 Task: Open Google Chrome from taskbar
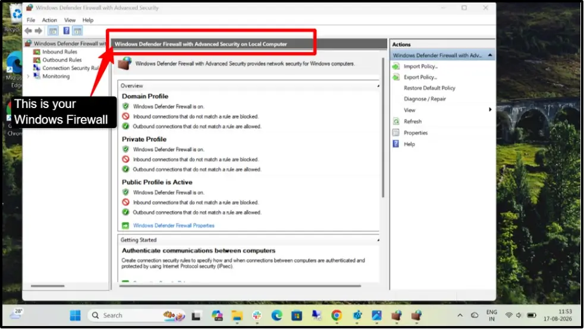click(337, 315)
